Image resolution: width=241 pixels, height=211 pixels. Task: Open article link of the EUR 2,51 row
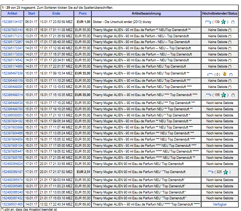pos(12,172)
